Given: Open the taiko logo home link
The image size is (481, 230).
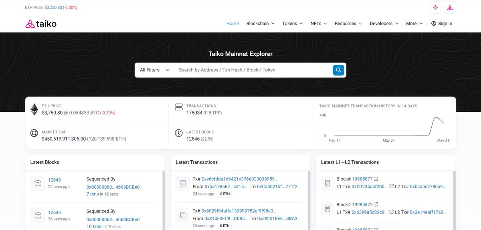Looking at the screenshot, I should pyautogui.click(x=41, y=24).
